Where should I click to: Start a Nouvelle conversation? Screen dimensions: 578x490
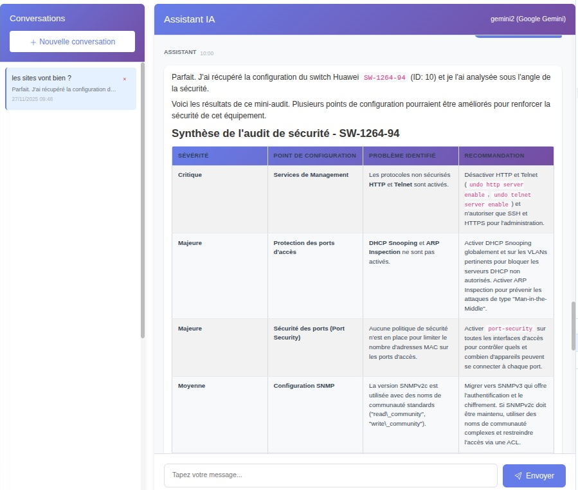pyautogui.click(x=71, y=41)
